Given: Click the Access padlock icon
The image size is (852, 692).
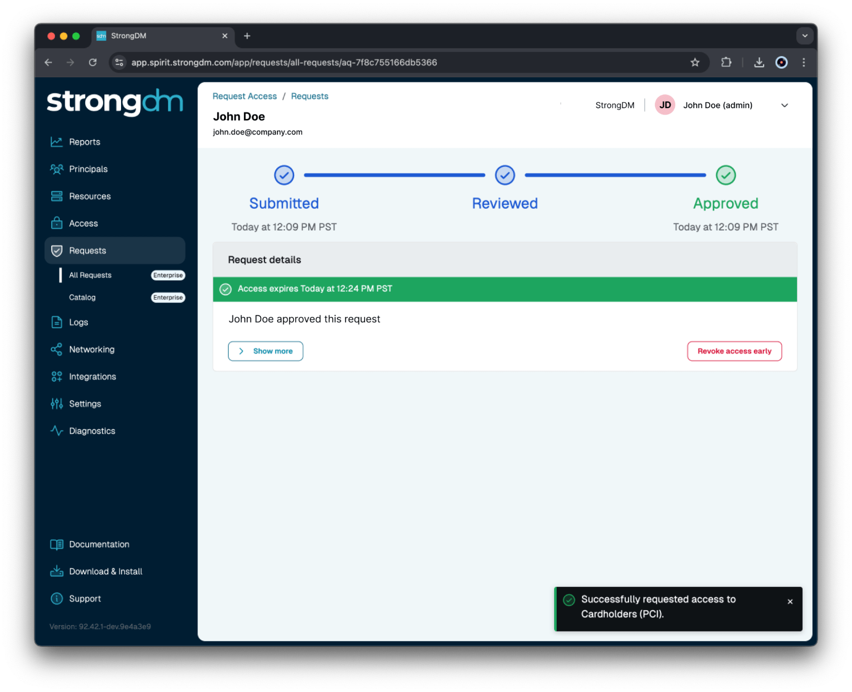Looking at the screenshot, I should 57,223.
